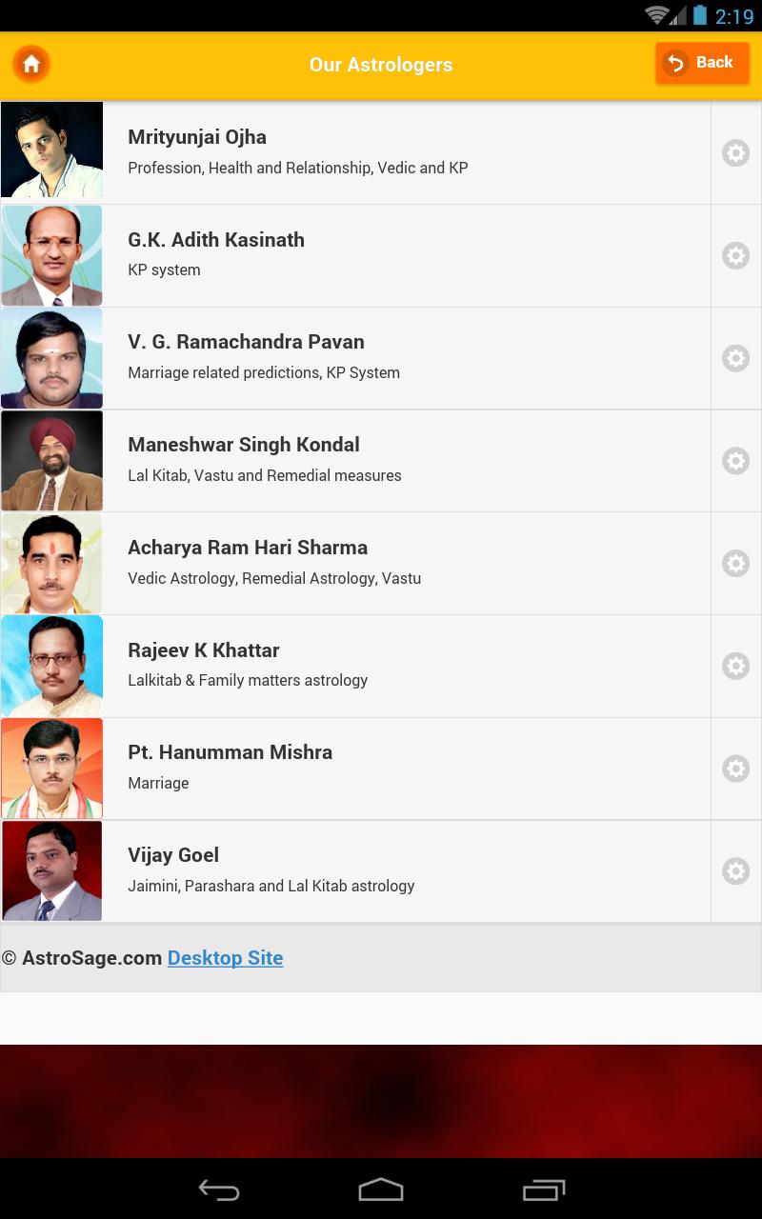762x1219 pixels.
Task: Tap gear icon for Acharya Ram Hari Sharma
Action: coord(735,564)
